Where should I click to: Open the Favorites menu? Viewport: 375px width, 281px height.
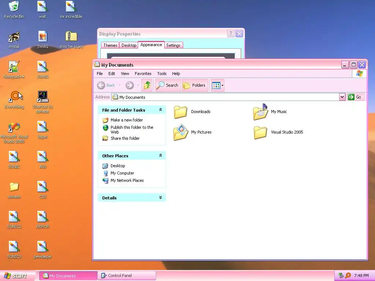pyautogui.click(x=143, y=74)
